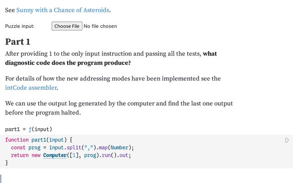Click the gray cell bar below the code
293x183 pixels.
(1, 178)
